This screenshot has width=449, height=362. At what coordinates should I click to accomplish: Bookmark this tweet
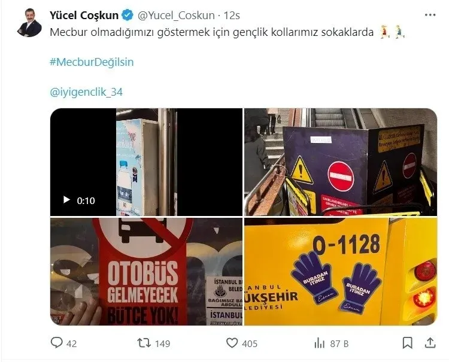point(407,343)
